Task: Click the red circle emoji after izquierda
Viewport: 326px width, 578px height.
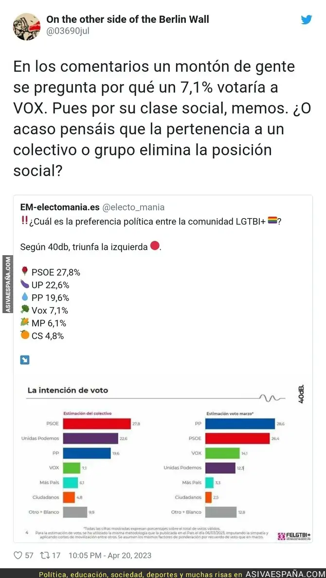Action: 155,246
